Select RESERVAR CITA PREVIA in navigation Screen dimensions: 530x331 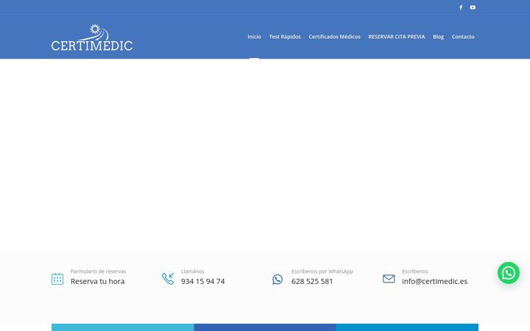[397, 37]
